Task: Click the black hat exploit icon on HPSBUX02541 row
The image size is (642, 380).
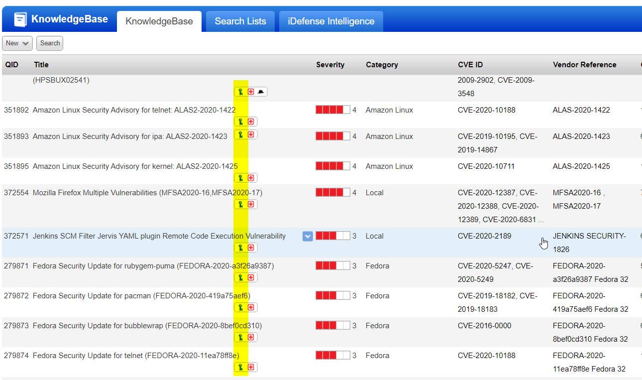Action: tap(260, 91)
